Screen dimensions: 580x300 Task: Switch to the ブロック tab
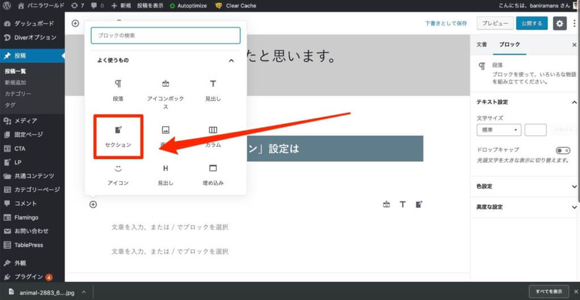(509, 45)
